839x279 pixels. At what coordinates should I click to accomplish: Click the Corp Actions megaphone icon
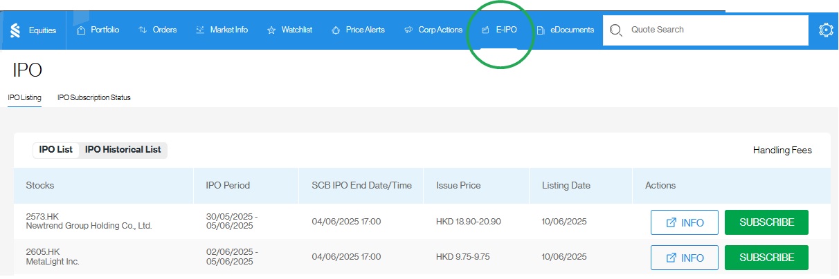pyautogui.click(x=408, y=30)
